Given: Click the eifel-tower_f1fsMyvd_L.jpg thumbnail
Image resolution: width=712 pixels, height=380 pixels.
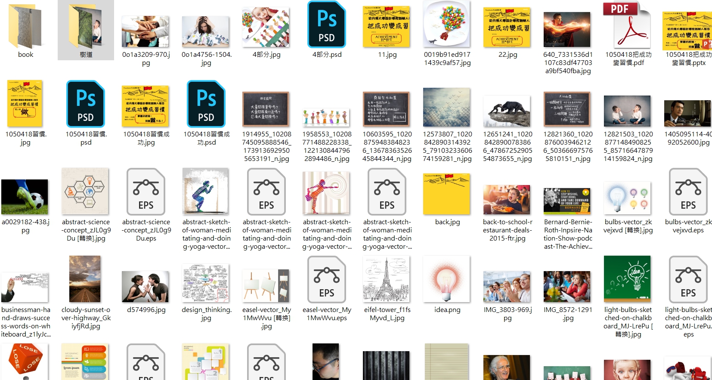Looking at the screenshot, I should 387,280.
